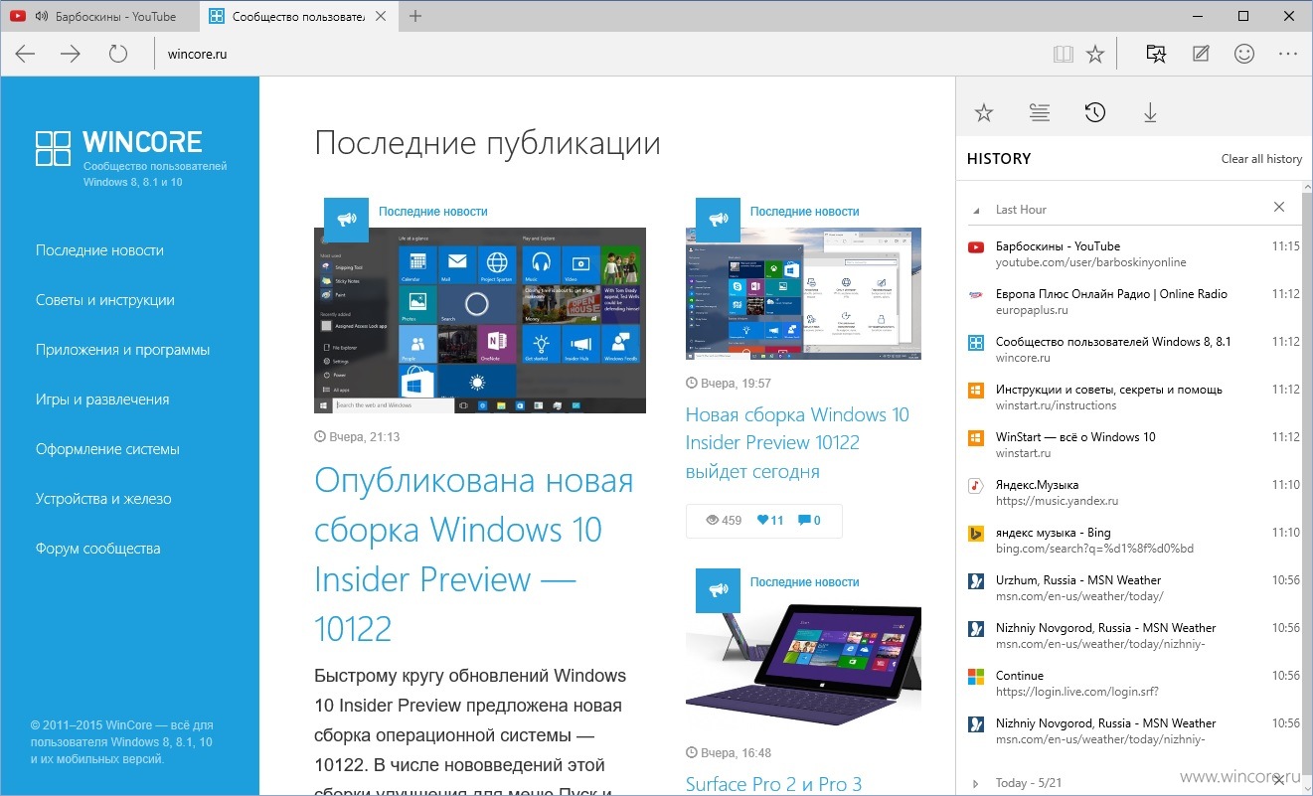Select the Сообщество пользователей tab
The width and height of the screenshot is (1313, 796).
coord(298,16)
